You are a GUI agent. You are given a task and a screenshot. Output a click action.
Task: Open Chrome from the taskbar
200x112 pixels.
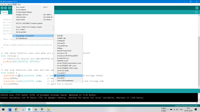[16, 109]
